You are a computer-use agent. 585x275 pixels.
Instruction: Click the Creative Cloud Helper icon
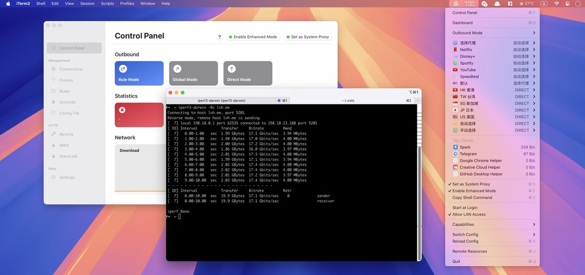[x=455, y=167]
